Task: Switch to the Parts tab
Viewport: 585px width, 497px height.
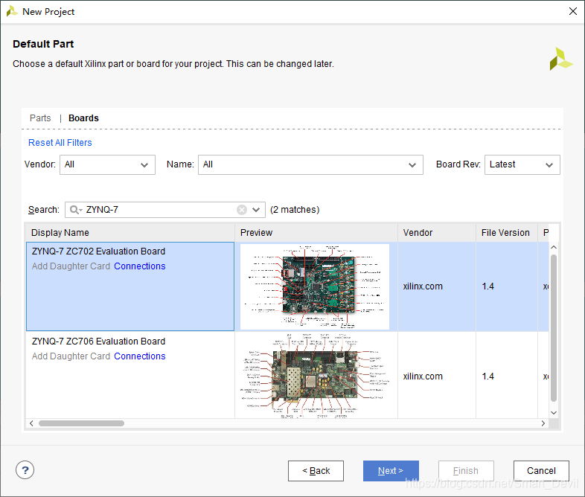Action: coord(40,118)
